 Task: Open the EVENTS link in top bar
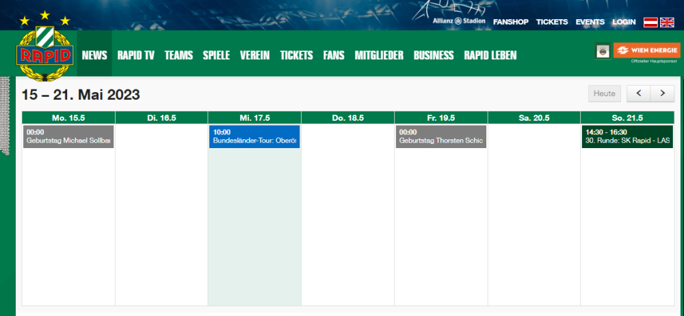pos(590,22)
